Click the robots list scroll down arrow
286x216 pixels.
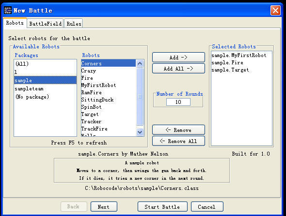(140, 132)
